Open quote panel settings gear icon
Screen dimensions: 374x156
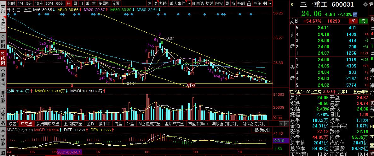365,4
